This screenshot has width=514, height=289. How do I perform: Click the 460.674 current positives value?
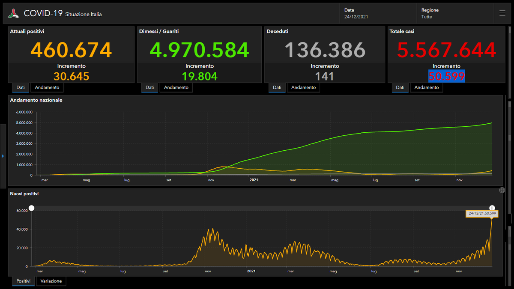(72, 50)
